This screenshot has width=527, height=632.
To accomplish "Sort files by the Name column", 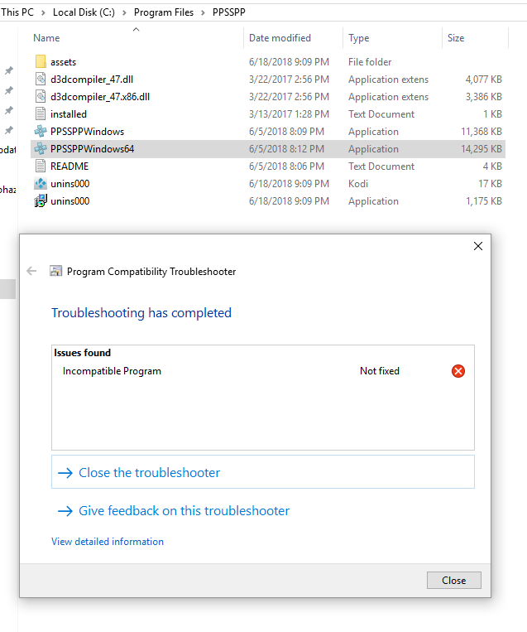I will coord(46,38).
